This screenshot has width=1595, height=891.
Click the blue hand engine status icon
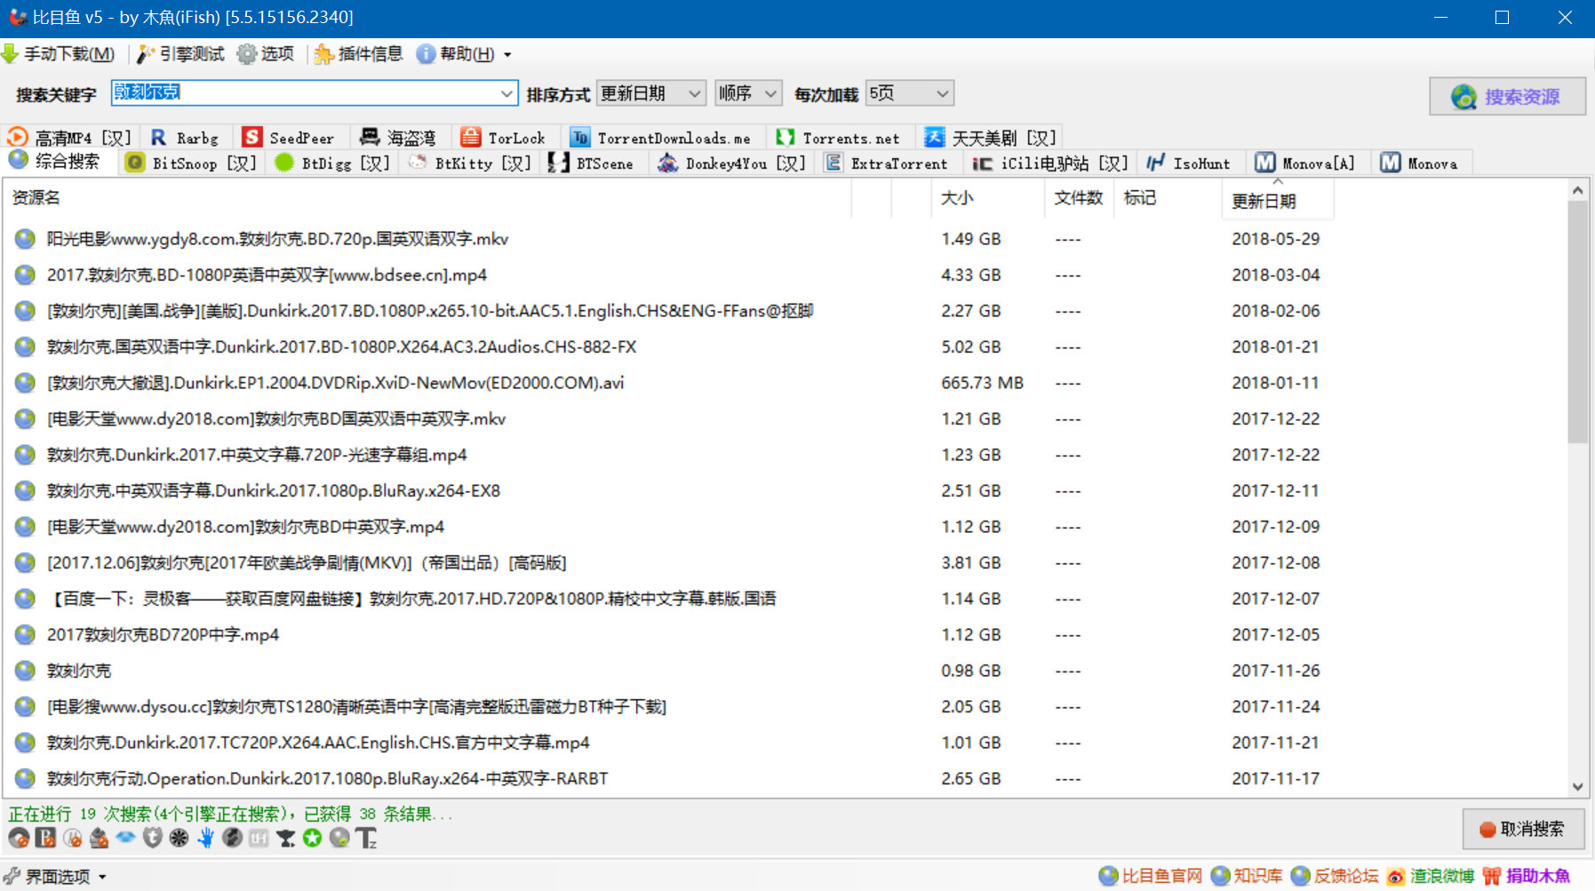(205, 838)
